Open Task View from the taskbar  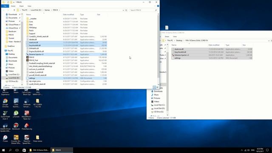coord(17,150)
